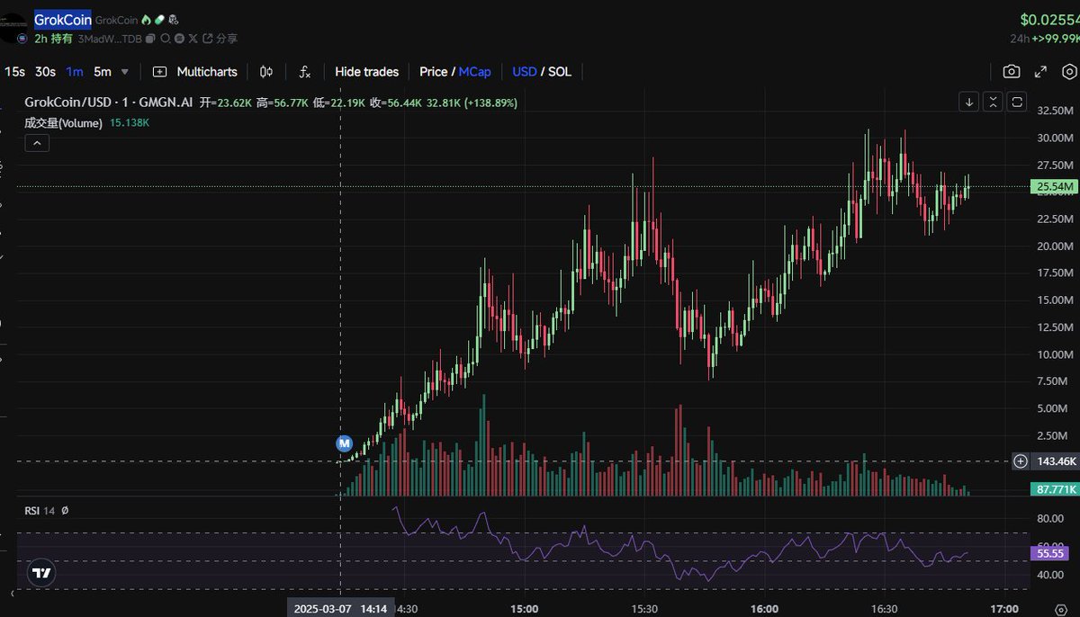Click the pill pump icon beside GrokCoin

click(159, 20)
